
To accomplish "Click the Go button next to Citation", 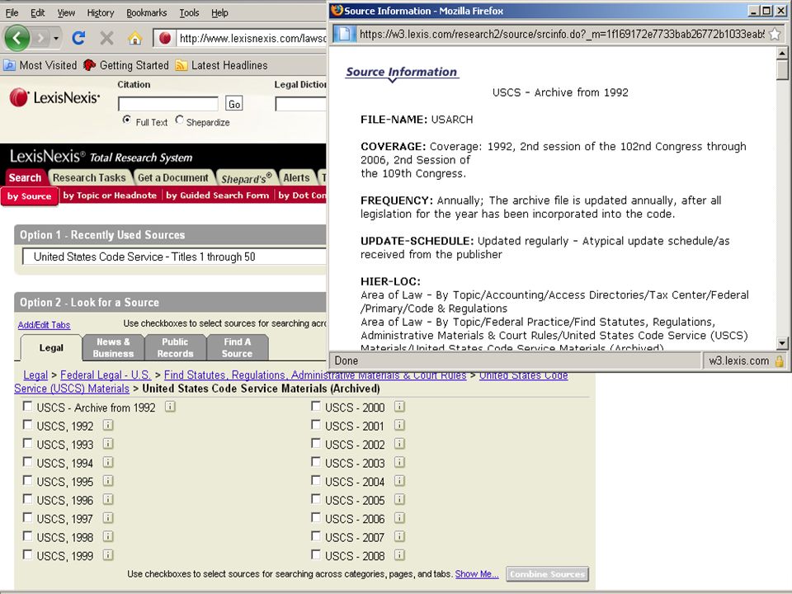I will [233, 104].
